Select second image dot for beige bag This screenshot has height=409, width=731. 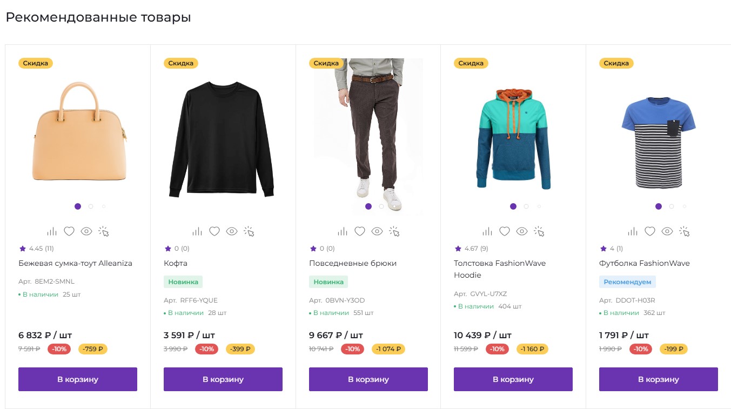pos(91,206)
